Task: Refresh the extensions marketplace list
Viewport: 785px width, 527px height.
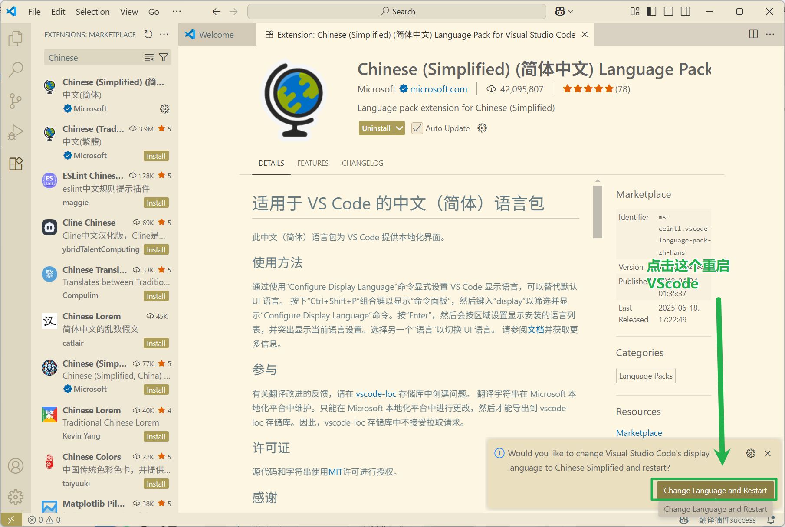Action: (148, 34)
